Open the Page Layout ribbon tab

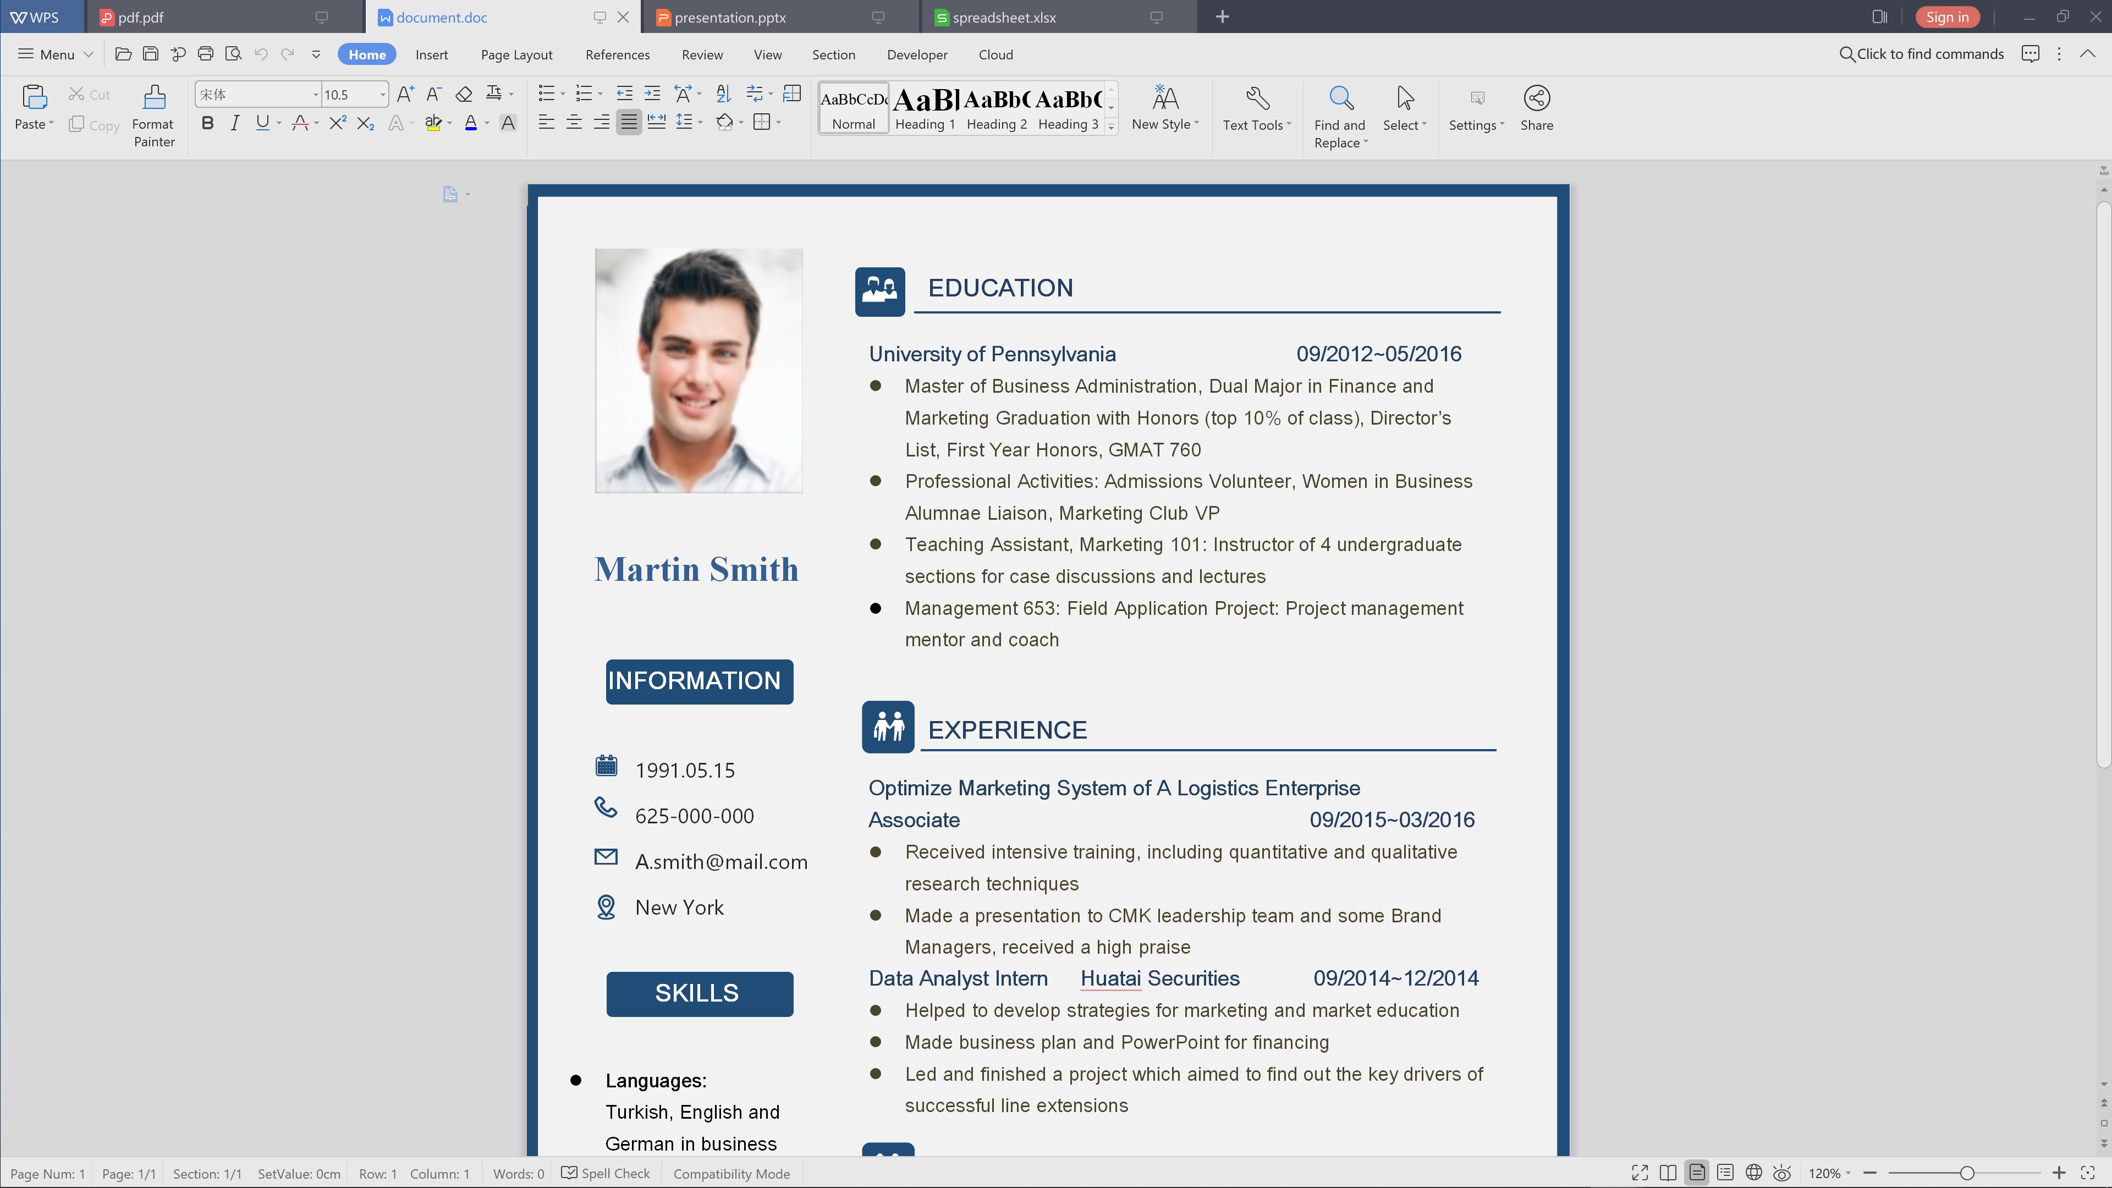(x=516, y=54)
